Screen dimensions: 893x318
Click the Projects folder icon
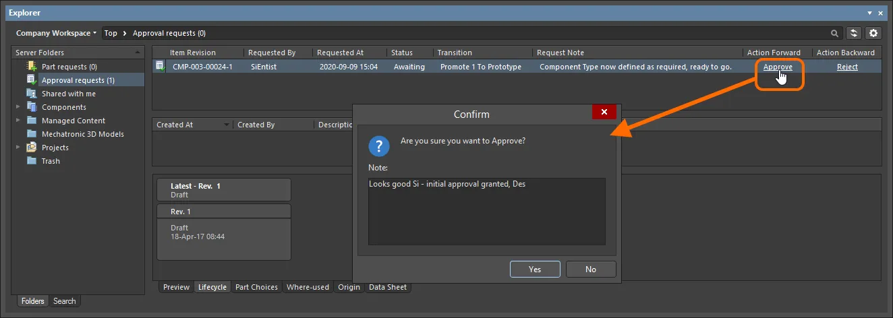(x=32, y=147)
